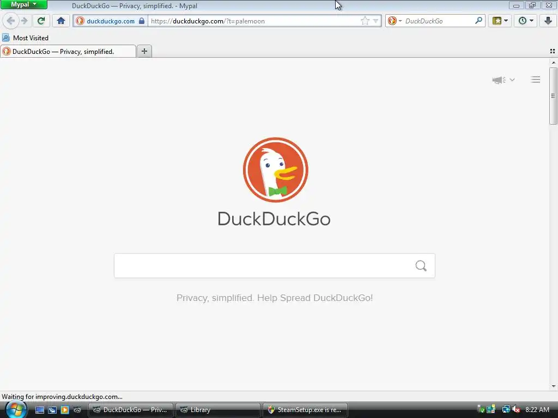Expand the bookmarks button dropdown arrow

pyautogui.click(x=506, y=21)
